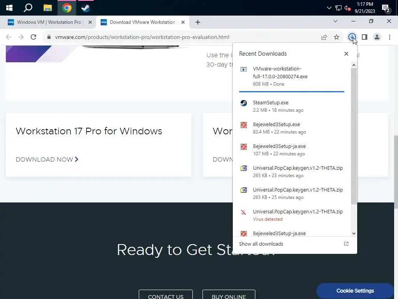This screenshot has width=398, height=299.
Task: Click zip icon of 23-minute keygen download
Action: [244, 168]
